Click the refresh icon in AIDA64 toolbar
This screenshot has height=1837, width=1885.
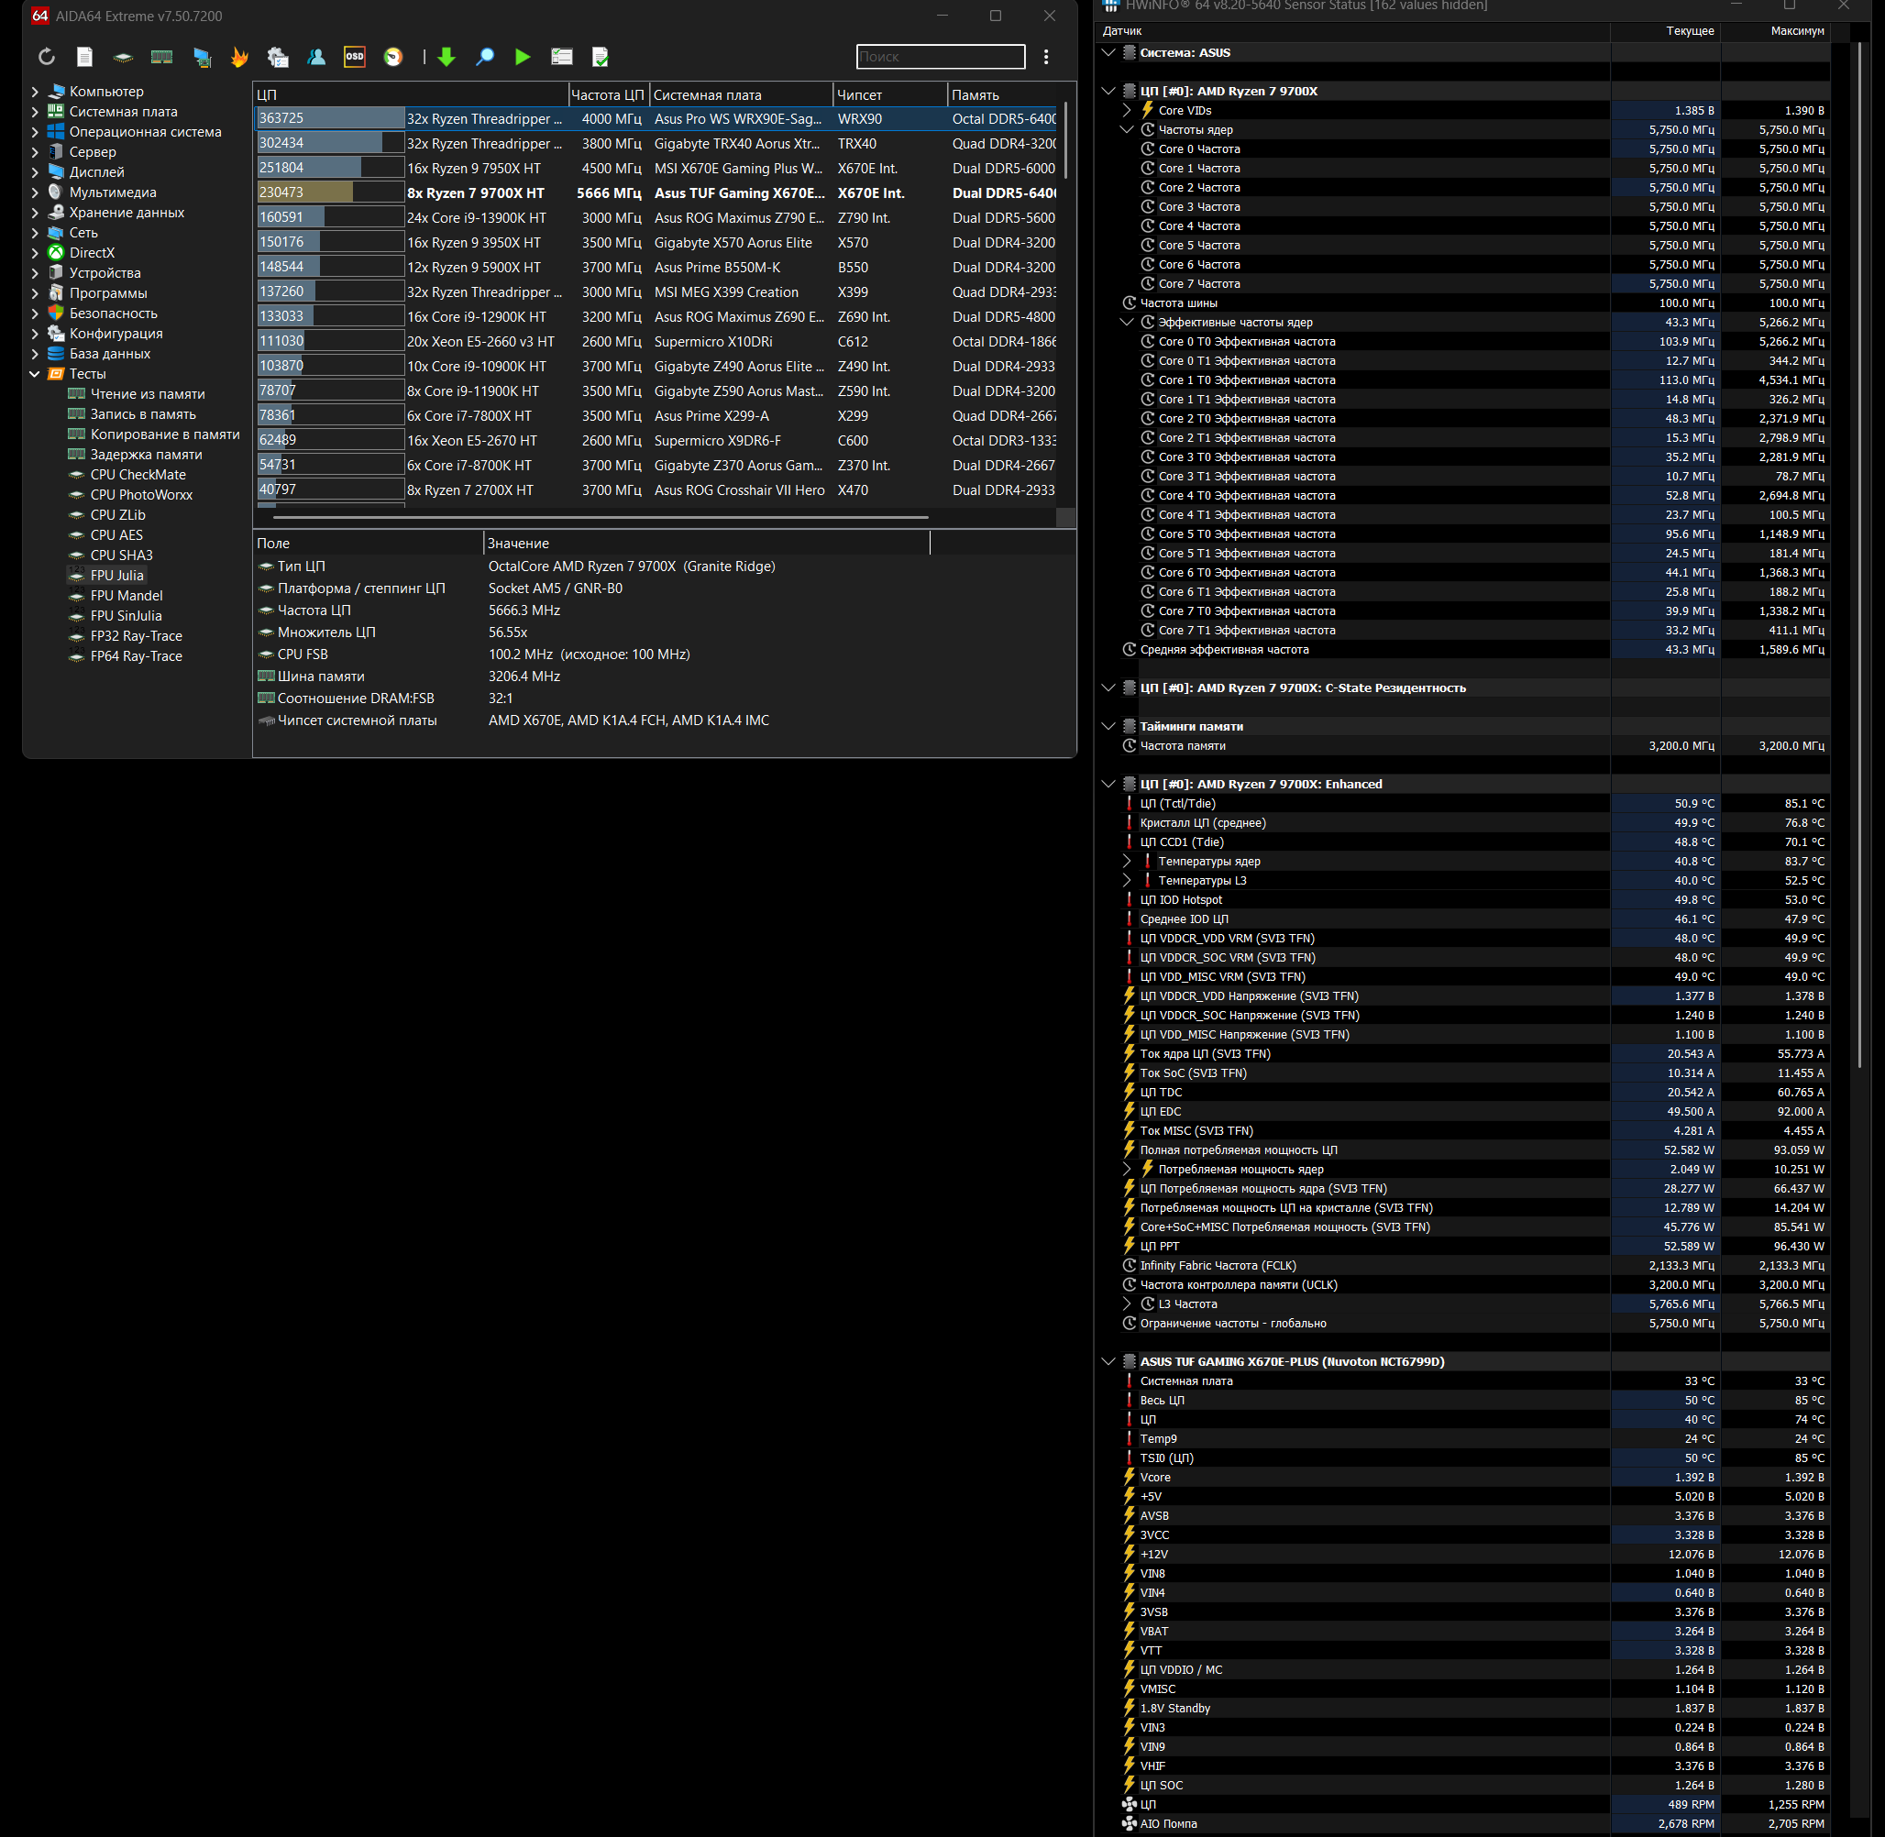(47, 57)
